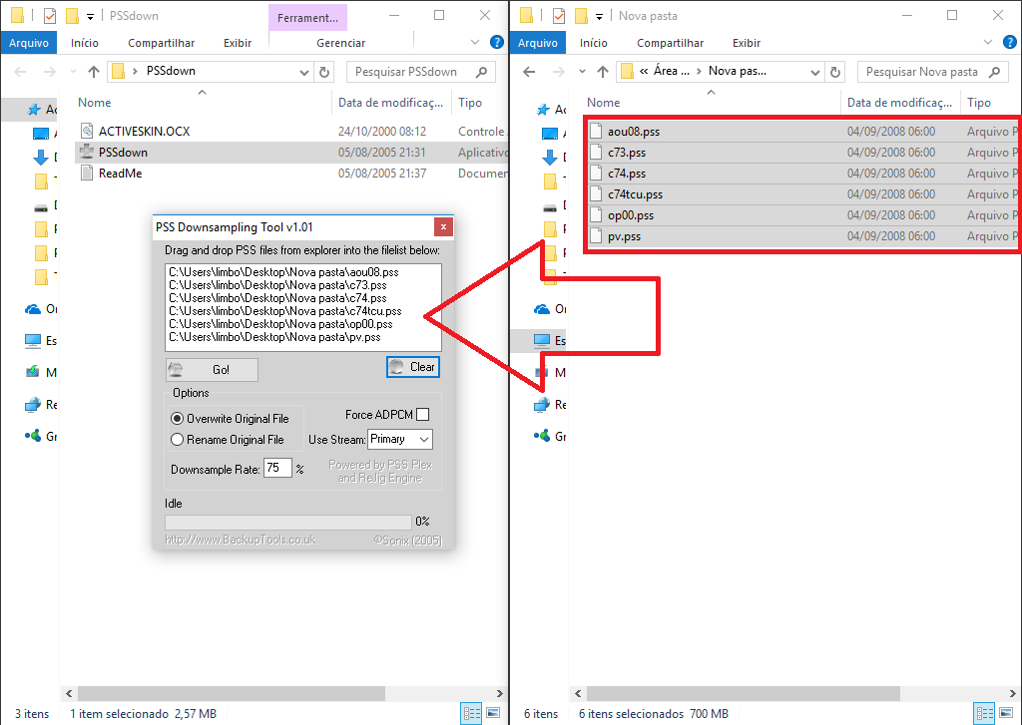Select the ACTIVESKIN.OCX file icon
Screen dimensions: 1022x725
point(87,132)
